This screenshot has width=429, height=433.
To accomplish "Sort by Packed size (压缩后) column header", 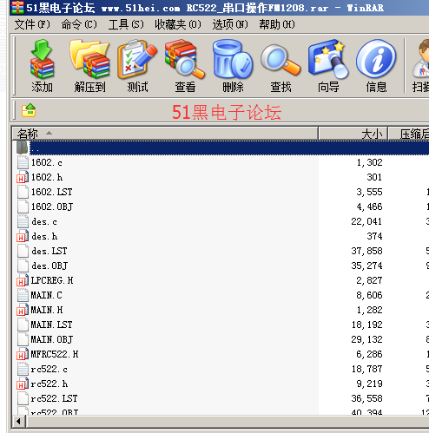I will 409,134.
